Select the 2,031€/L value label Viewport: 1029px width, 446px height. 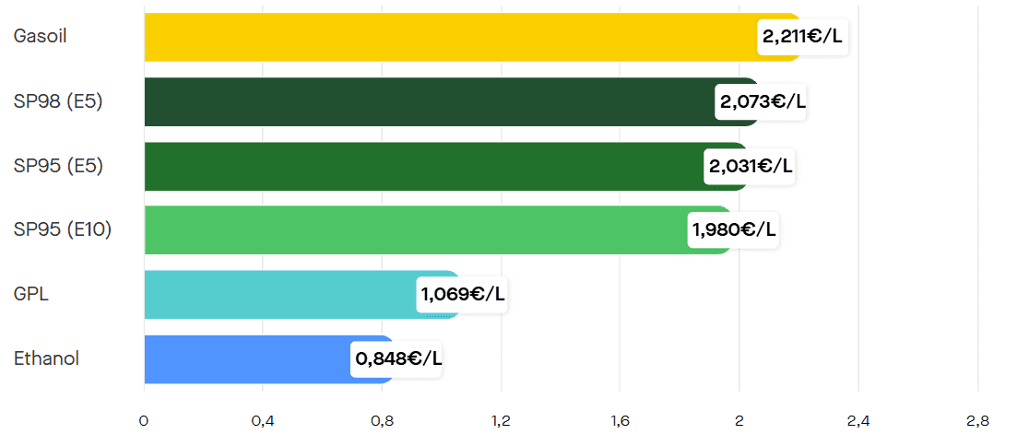751,167
